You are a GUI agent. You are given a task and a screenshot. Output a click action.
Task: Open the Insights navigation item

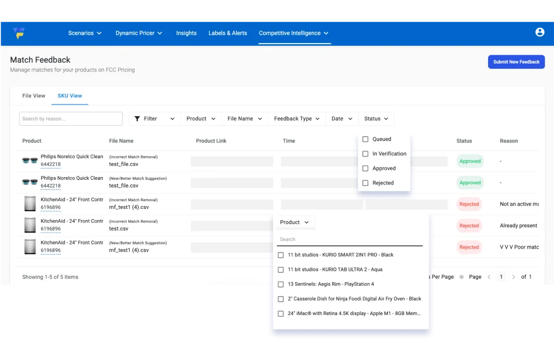pyautogui.click(x=186, y=33)
